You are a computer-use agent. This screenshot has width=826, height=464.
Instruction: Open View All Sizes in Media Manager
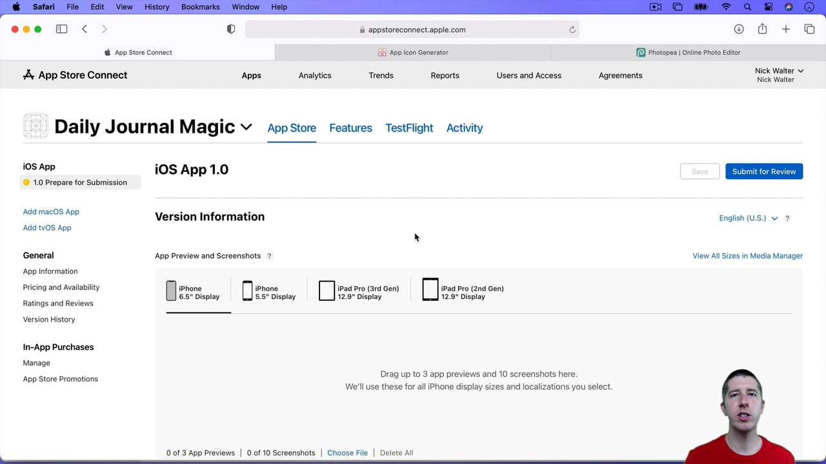747,256
